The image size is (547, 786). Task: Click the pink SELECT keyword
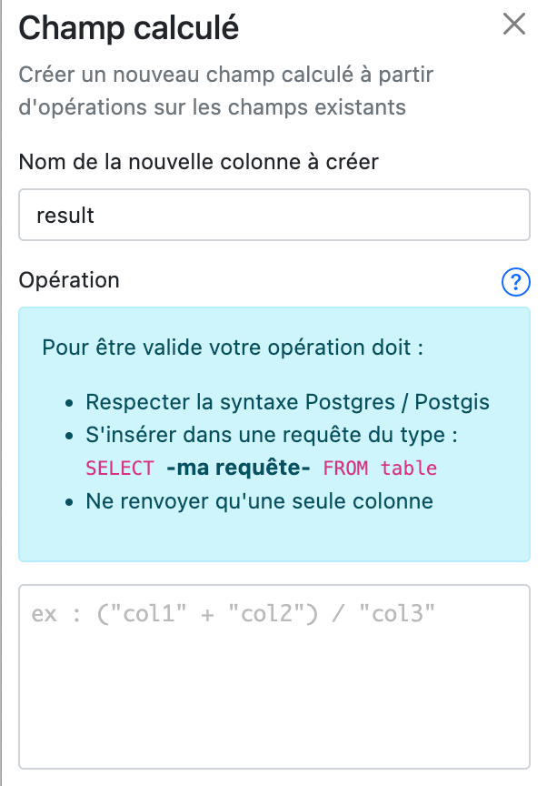(120, 469)
